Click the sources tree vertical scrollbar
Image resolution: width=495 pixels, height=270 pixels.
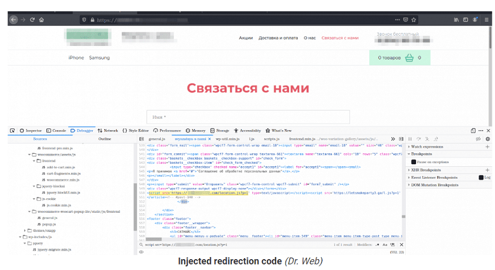coord(136,207)
